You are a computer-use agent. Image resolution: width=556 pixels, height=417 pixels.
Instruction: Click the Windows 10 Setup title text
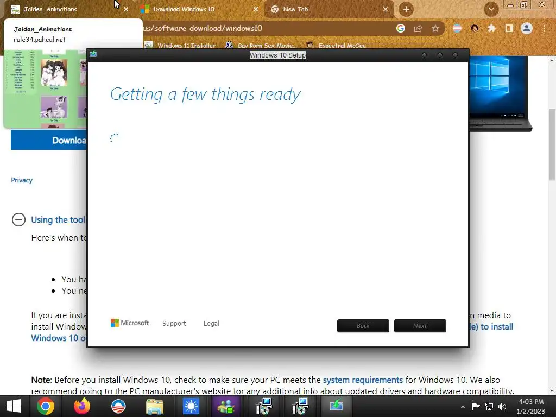click(277, 55)
